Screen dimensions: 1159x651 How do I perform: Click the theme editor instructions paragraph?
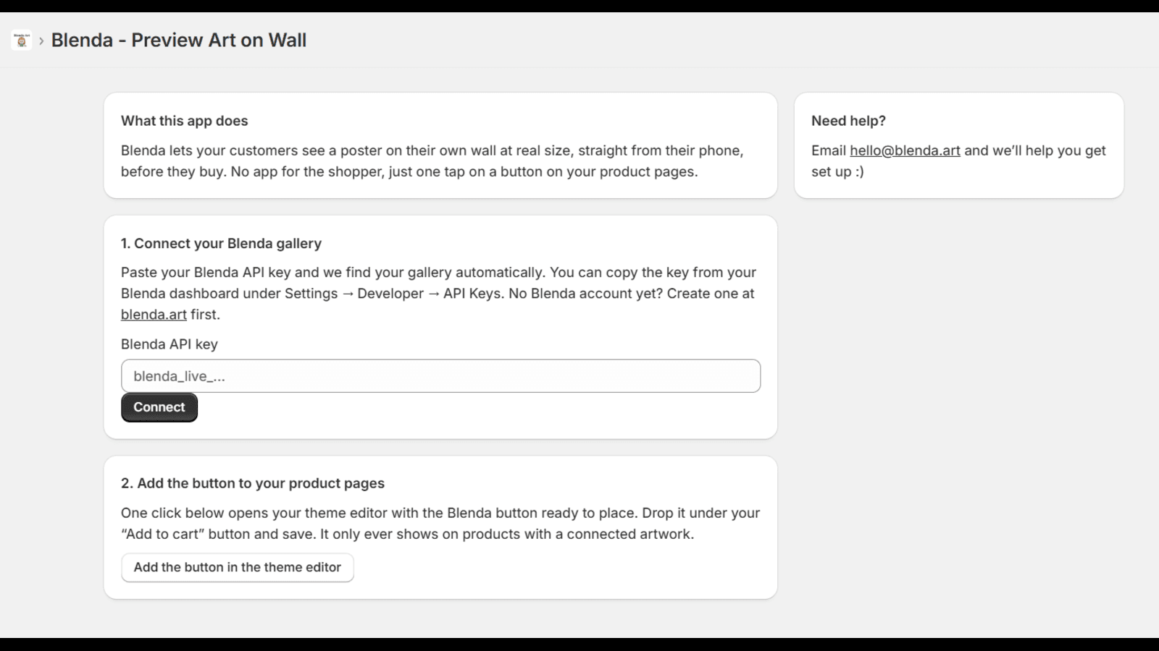[x=440, y=524]
